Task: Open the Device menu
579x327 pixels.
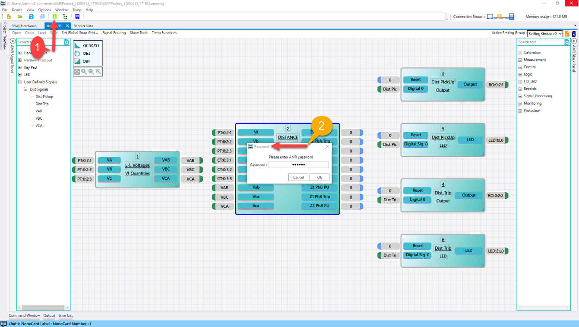Action: [x=17, y=10]
